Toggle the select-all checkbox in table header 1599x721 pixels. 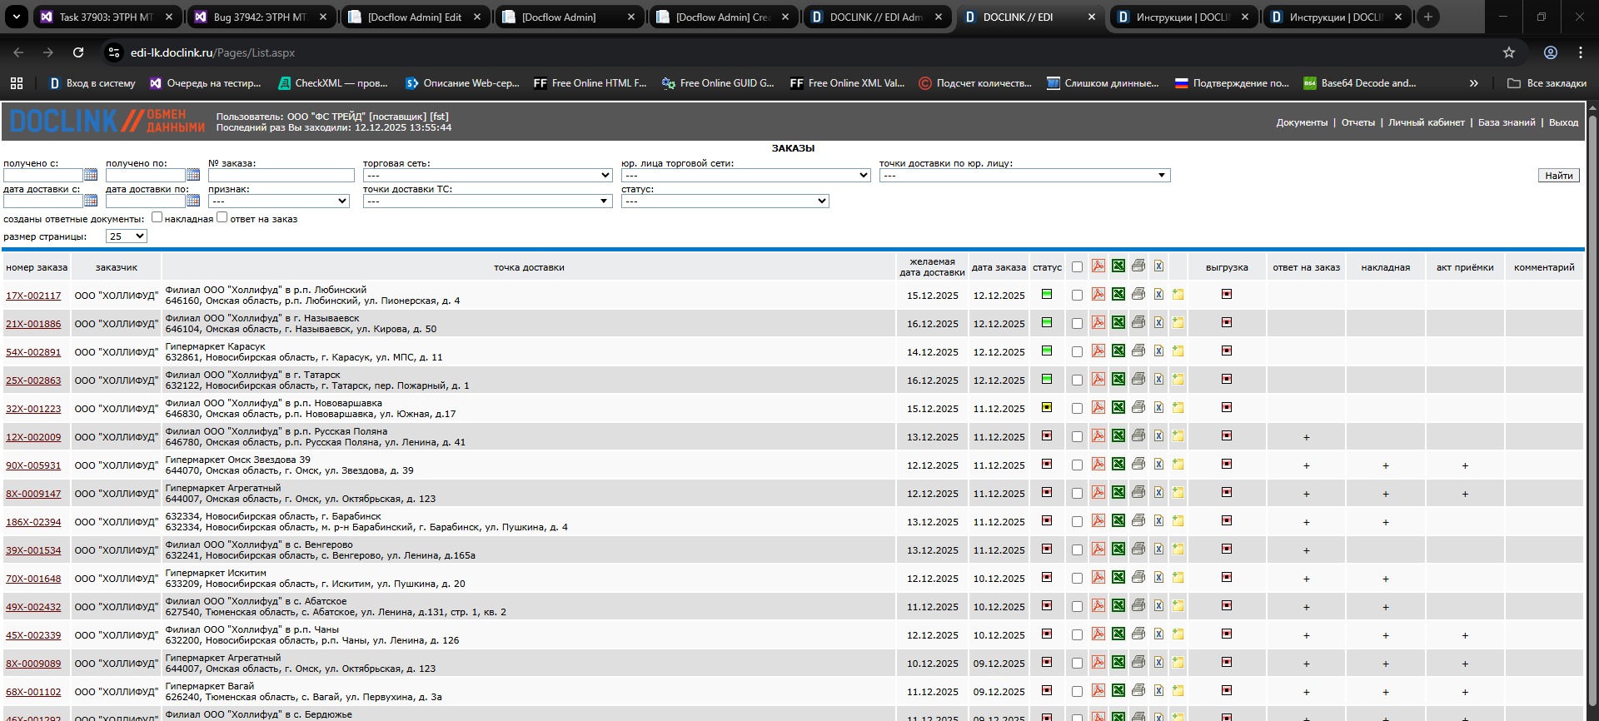(x=1077, y=267)
